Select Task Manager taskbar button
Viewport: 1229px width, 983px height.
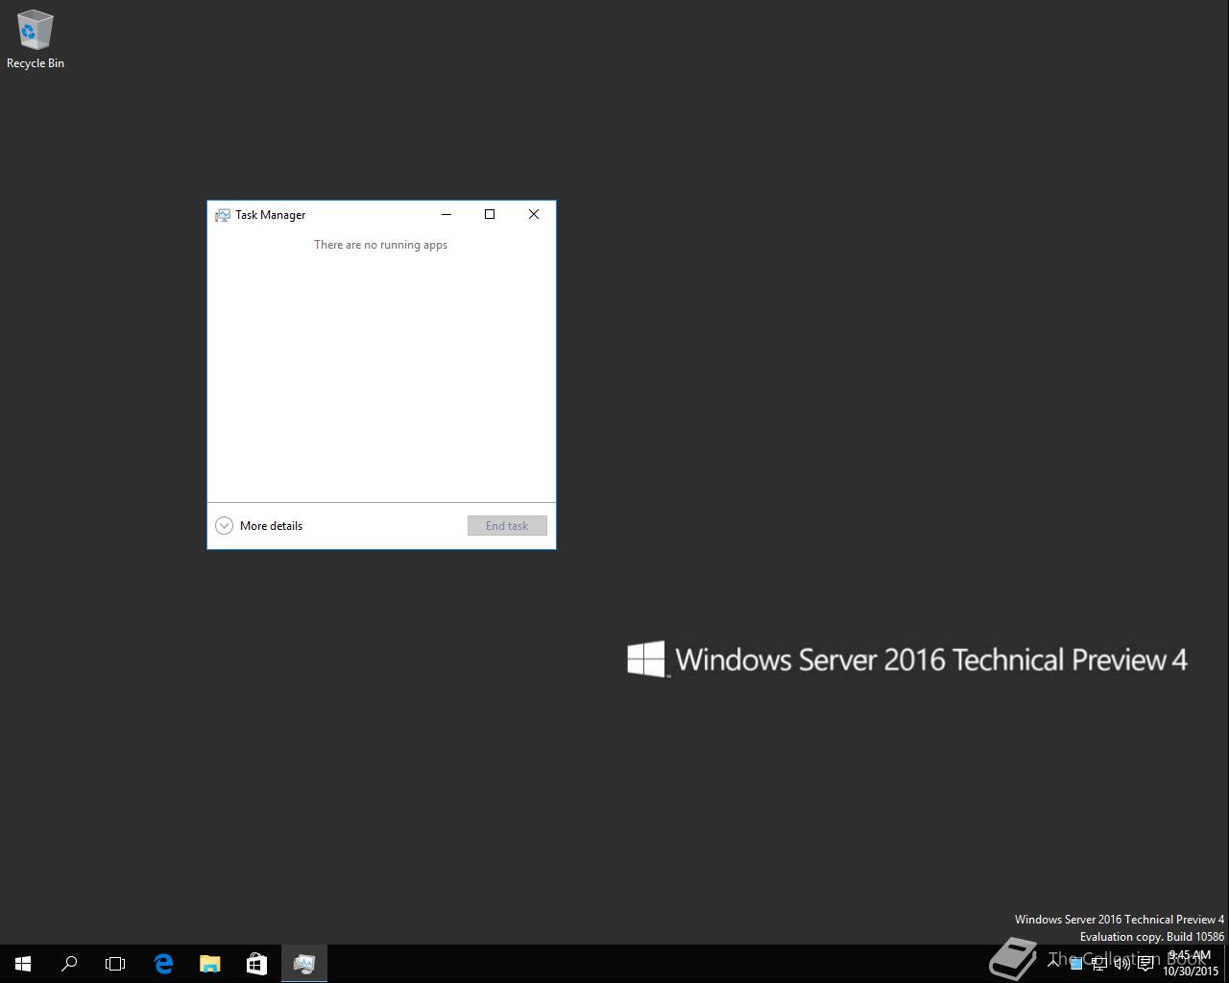304,964
